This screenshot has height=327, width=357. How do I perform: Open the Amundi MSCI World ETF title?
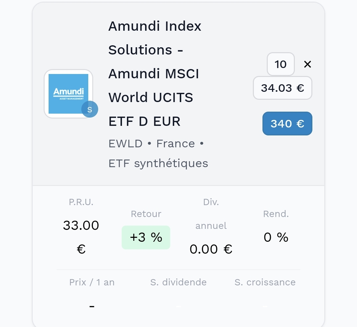[155, 74]
